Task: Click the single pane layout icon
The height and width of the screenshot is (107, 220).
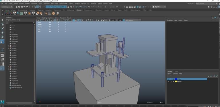Action: tap(2, 56)
